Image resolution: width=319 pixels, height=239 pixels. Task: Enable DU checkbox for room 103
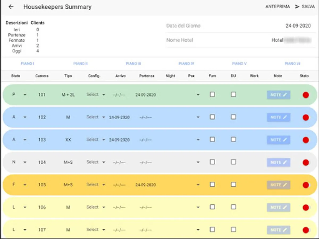[x=233, y=139]
